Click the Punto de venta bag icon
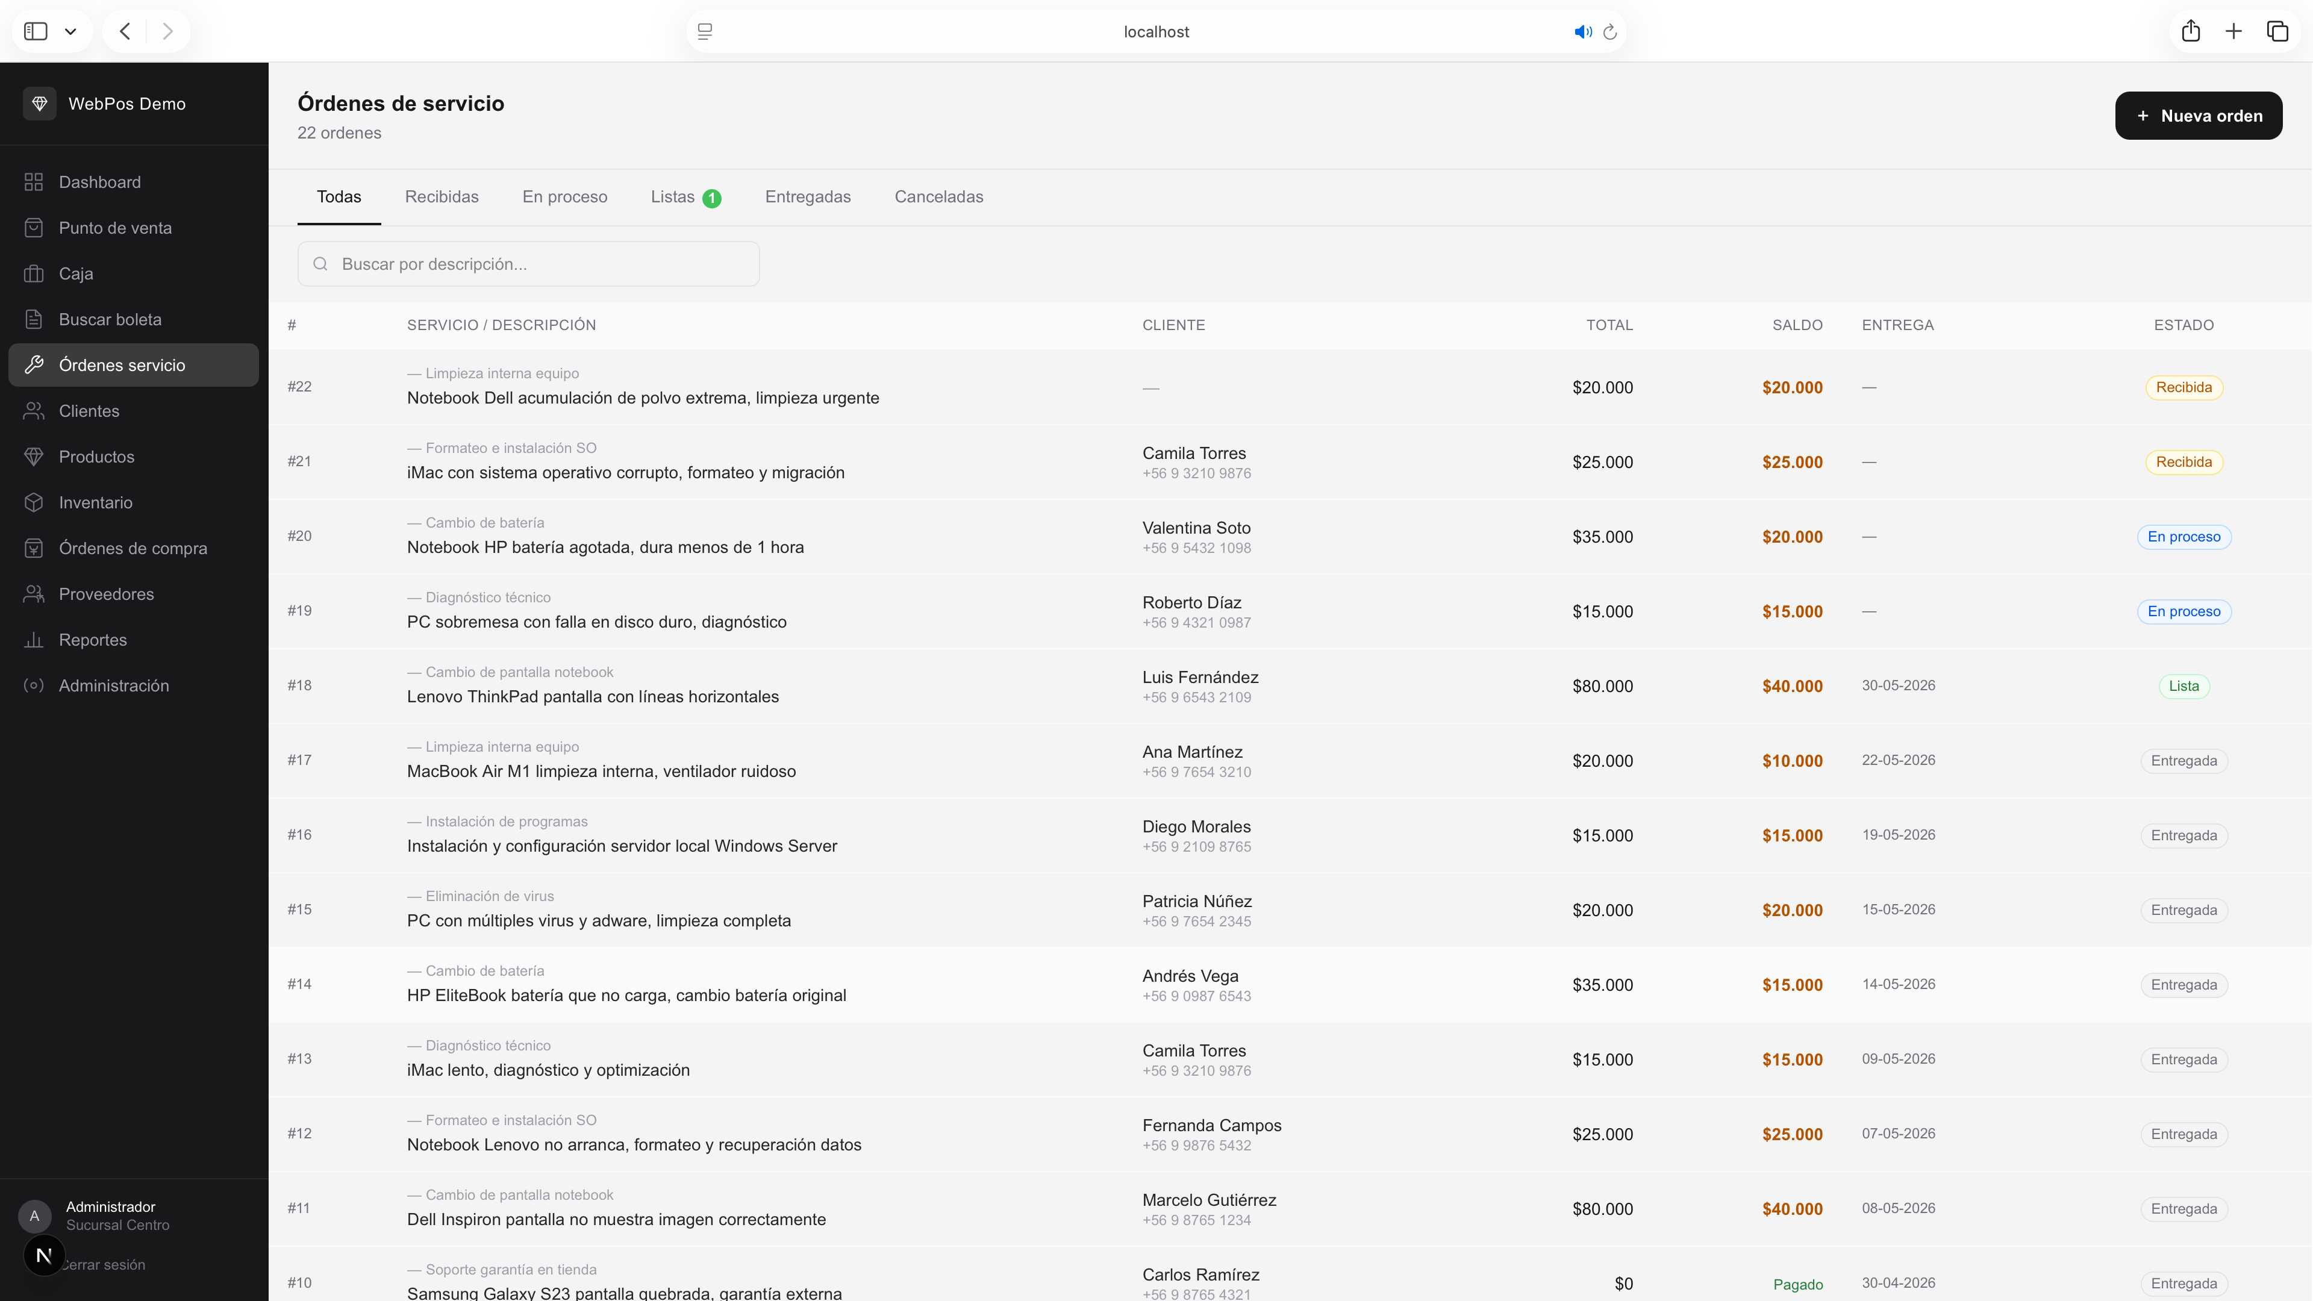 click(x=34, y=228)
